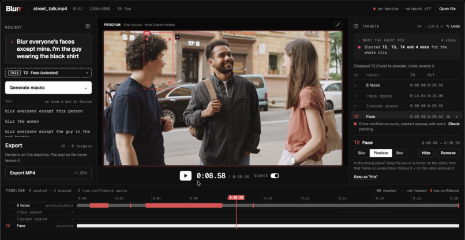Remove the T2 mask box on the video
Screen dimensions: 465x240
177,37
